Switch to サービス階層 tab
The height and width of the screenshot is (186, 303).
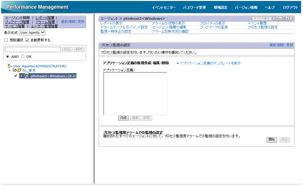click(x=15, y=26)
